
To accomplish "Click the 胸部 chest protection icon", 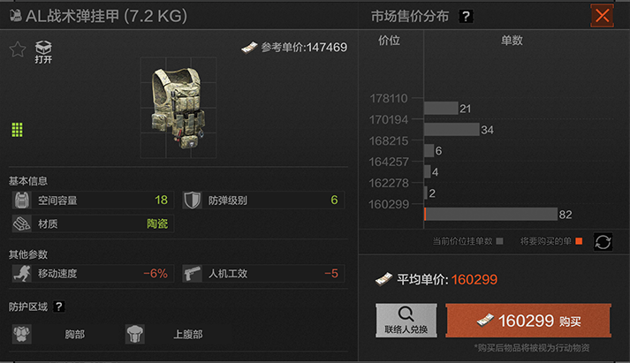I will 22,334.
